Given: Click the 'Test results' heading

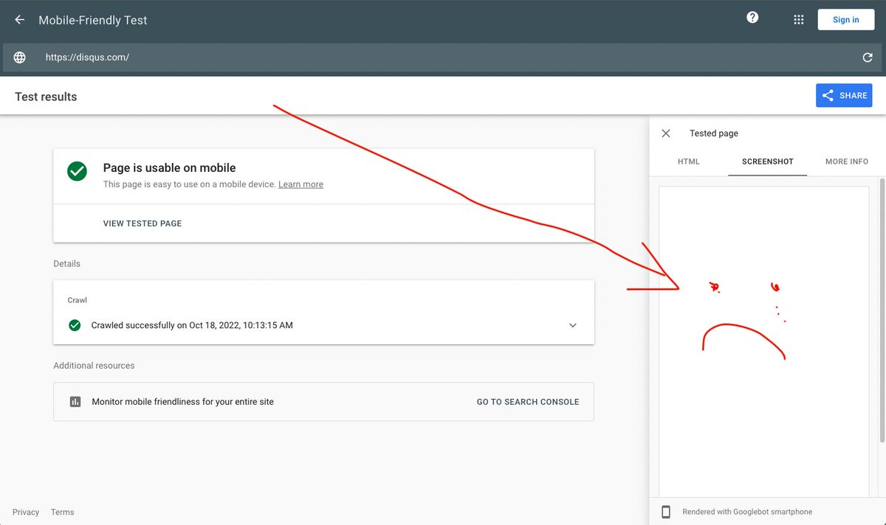Looking at the screenshot, I should coord(46,97).
